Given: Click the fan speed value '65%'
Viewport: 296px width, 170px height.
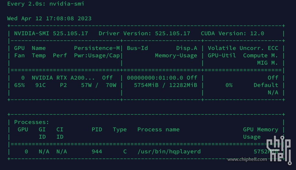Looking at the screenshot, I should (19, 85).
